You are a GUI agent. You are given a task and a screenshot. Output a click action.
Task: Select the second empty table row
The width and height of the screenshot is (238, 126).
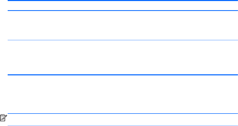(123, 57)
